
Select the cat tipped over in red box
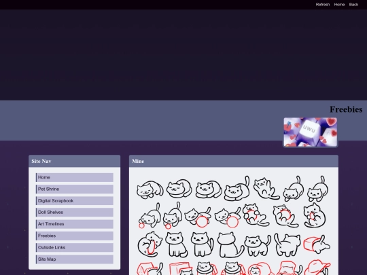point(317,244)
